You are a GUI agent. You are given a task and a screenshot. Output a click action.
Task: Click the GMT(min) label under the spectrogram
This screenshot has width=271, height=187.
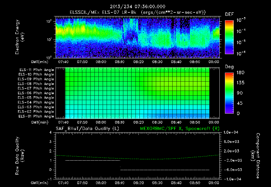pos(40,62)
